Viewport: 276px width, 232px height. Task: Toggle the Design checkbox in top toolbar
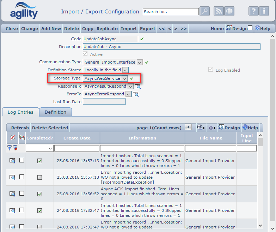[250, 28]
